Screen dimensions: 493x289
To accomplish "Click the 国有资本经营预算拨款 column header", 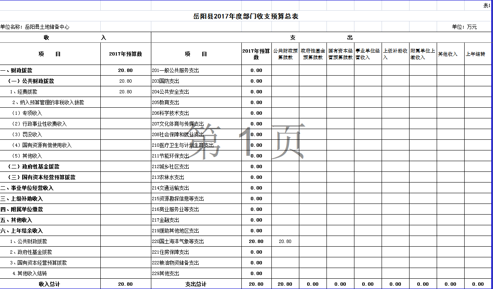I will point(340,54).
